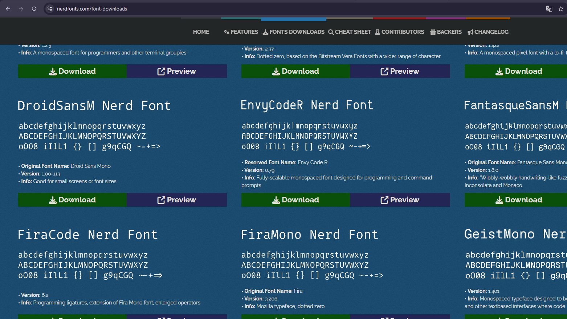
Task: Click the external-link icon on EnvyCodeR Preview button
Action: (384, 200)
